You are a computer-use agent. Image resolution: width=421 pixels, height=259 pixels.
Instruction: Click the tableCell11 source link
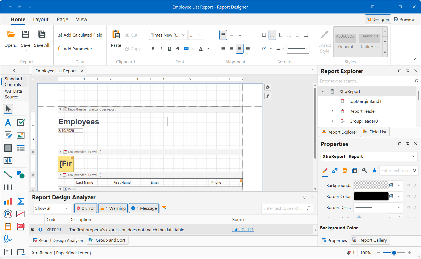coord(243,230)
